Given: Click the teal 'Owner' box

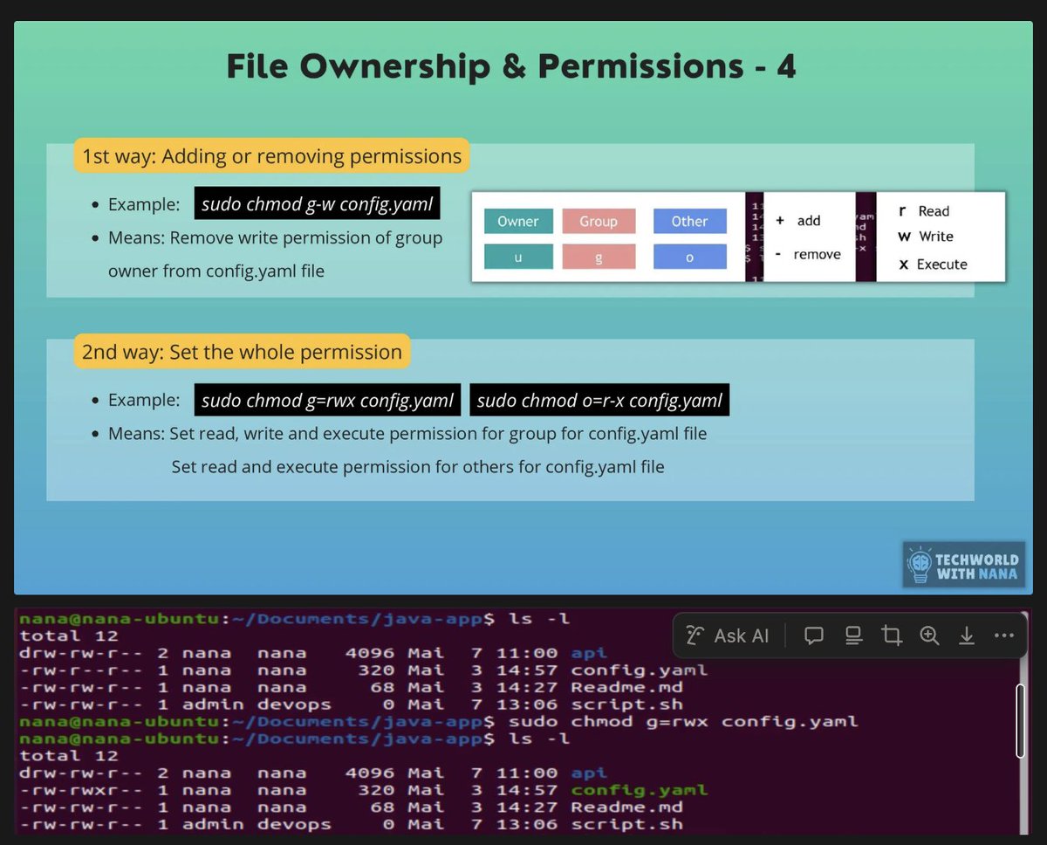Looking at the screenshot, I should coord(518,222).
